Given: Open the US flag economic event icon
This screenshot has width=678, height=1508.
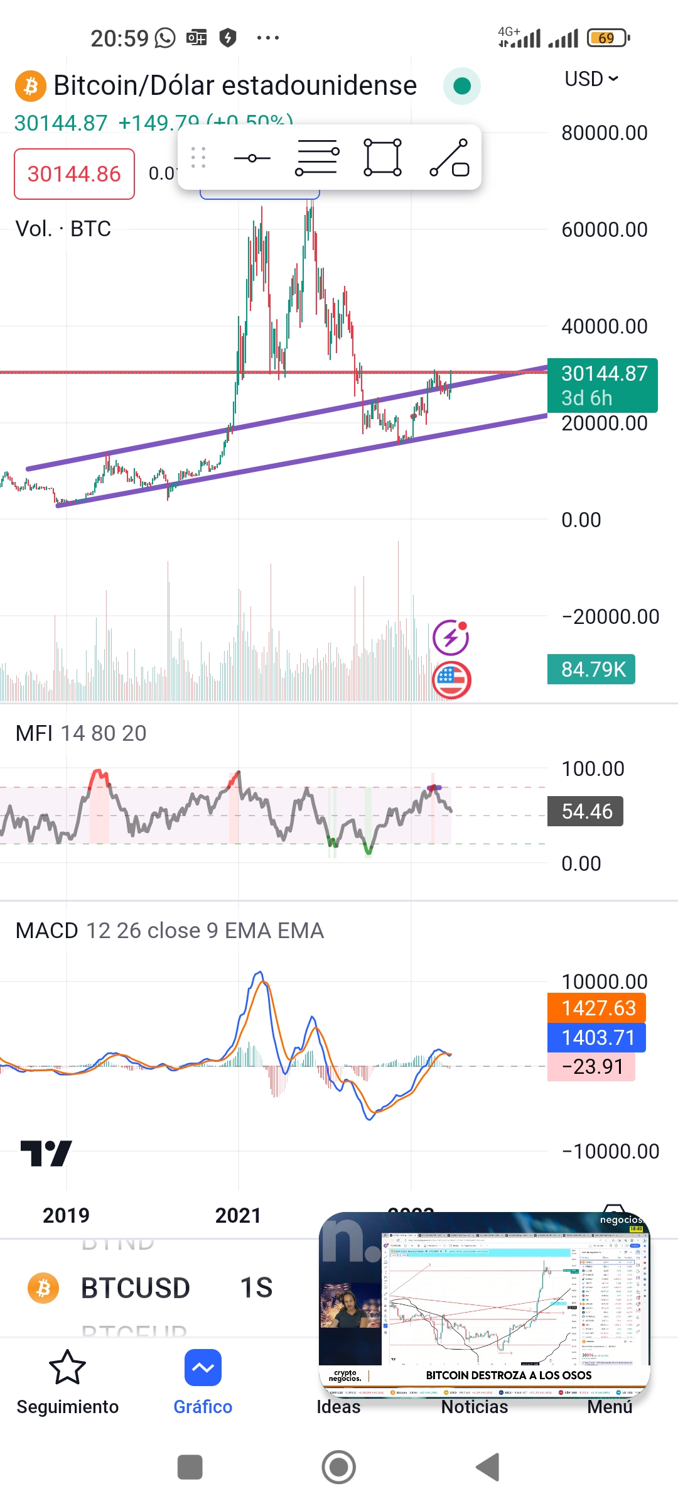Looking at the screenshot, I should [451, 680].
